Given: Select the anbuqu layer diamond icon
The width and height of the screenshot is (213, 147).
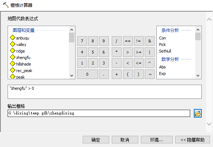Looking at the screenshot, I should tap(12, 38).
